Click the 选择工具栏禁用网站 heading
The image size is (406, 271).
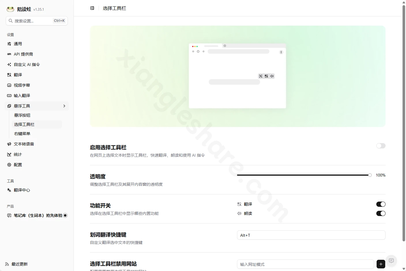click(x=113, y=264)
